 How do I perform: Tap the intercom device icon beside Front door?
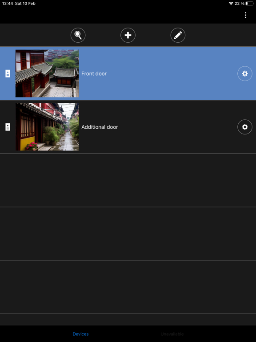pyautogui.click(x=8, y=73)
